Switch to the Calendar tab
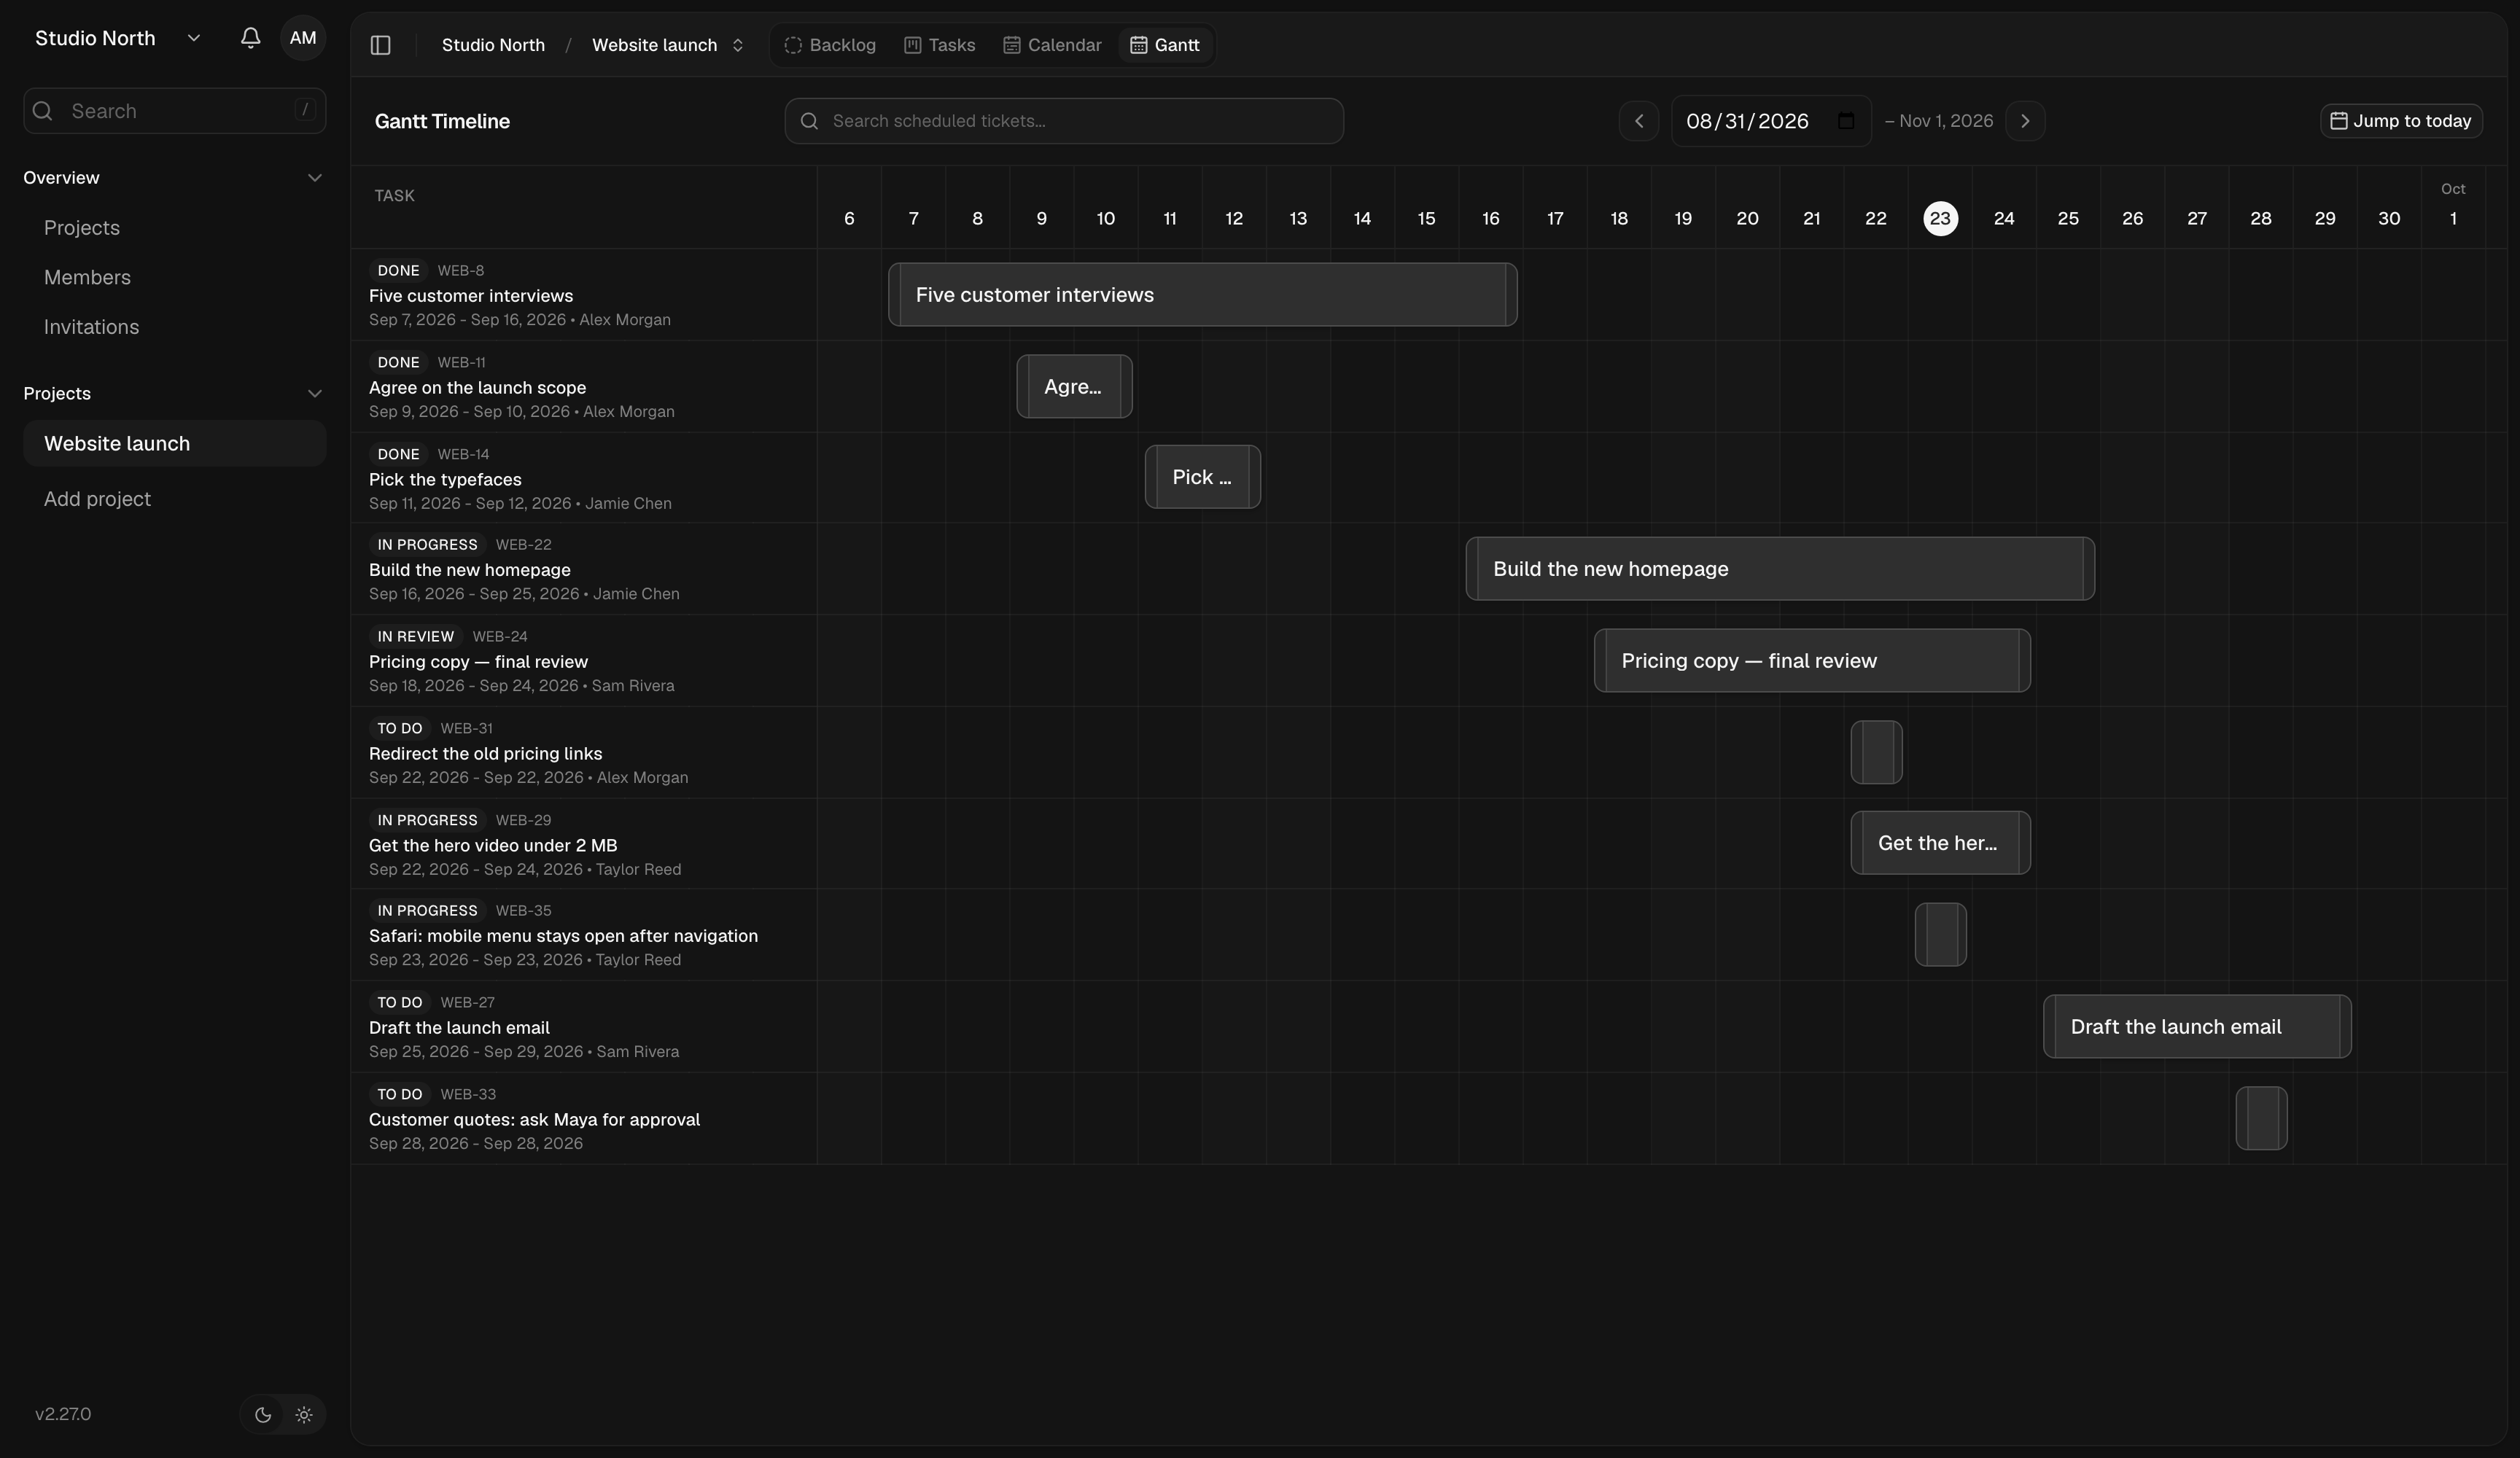This screenshot has width=2520, height=1458. coord(1052,45)
